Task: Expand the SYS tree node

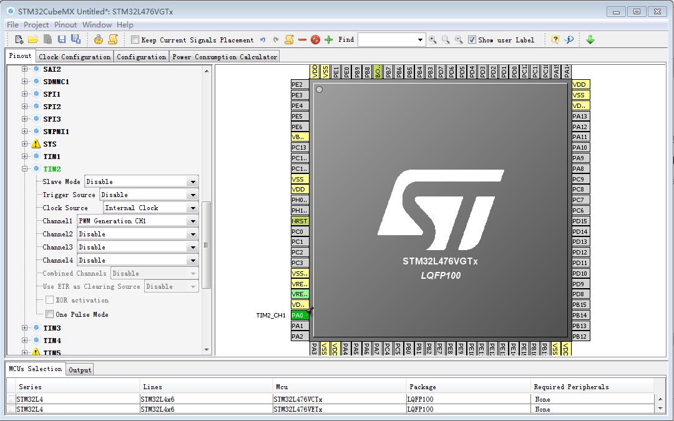Action: tap(24, 144)
